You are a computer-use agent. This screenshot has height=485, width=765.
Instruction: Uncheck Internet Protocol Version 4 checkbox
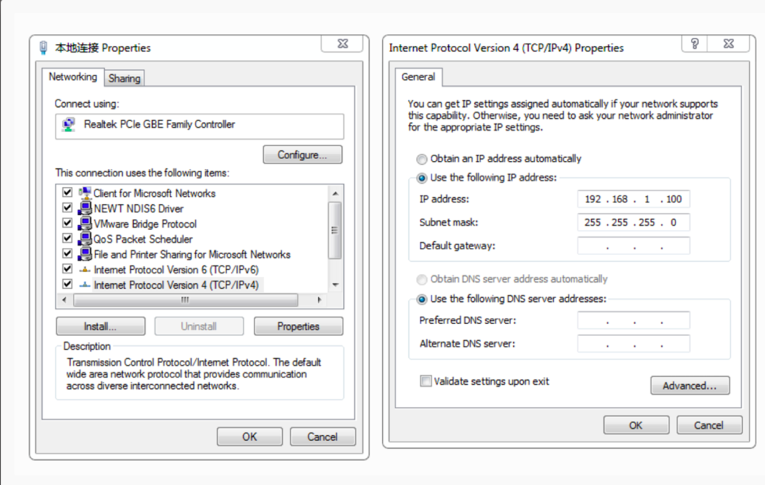click(67, 284)
